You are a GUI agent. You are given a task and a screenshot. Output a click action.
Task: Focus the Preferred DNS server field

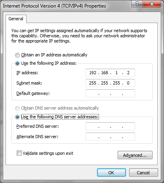tap(110, 126)
